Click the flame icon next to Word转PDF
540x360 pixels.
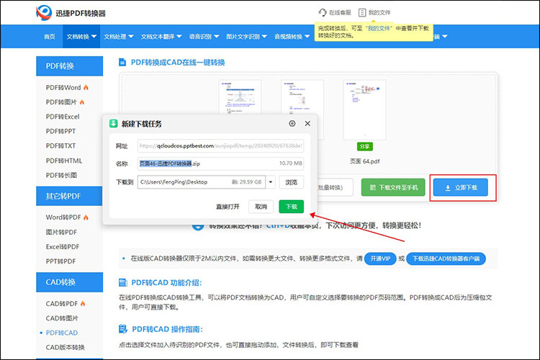pos(86,217)
